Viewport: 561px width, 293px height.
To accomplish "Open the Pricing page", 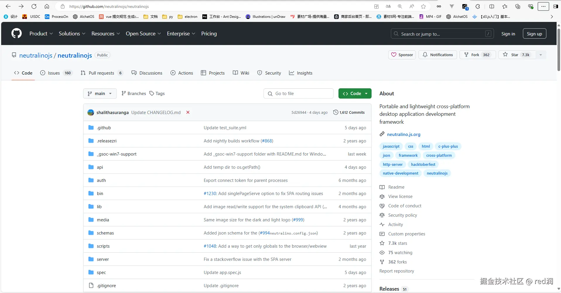I will coord(209,34).
